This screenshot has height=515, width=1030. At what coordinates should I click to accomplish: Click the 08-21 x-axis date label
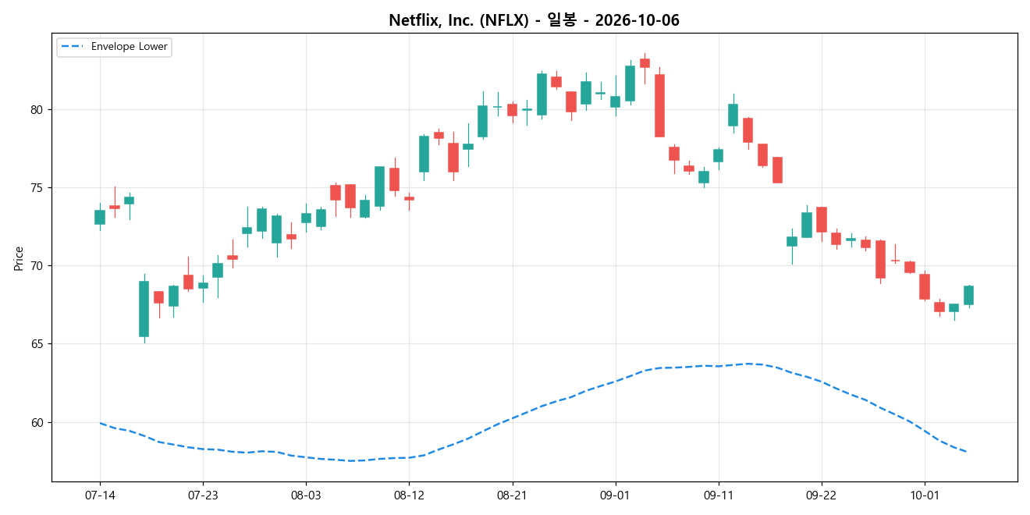point(512,495)
